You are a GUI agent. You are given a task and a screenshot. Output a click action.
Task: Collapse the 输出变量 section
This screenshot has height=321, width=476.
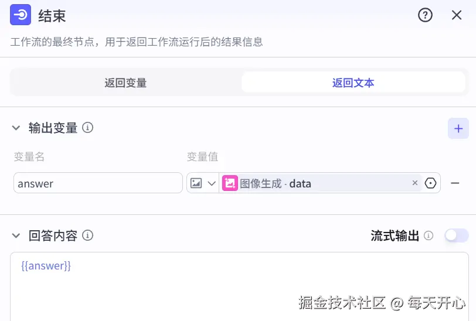point(16,128)
